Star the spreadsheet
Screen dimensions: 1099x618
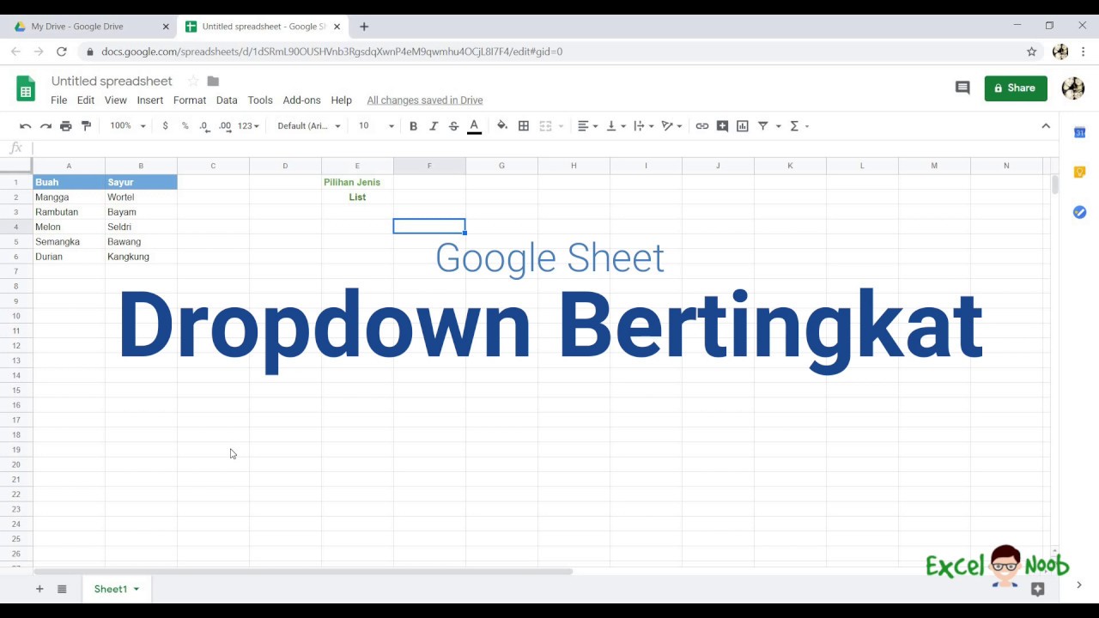193,81
